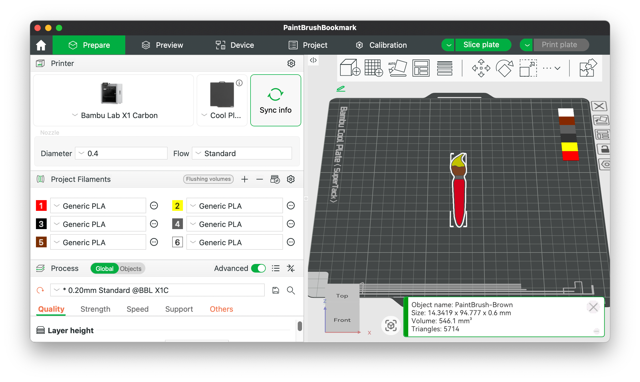Switch to the Preview tab

coord(162,45)
